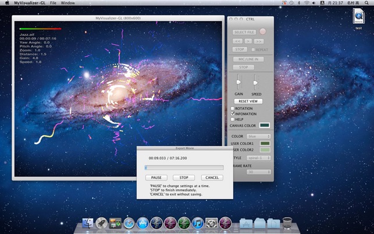The width and height of the screenshot is (374, 234).
Task: Click STOP in Export Movie dialog
Action: pyautogui.click(x=184, y=178)
